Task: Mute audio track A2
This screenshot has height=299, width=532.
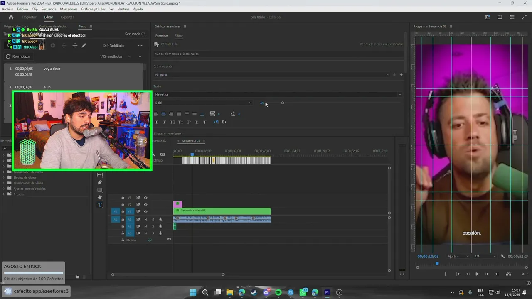Action: [x=145, y=226]
